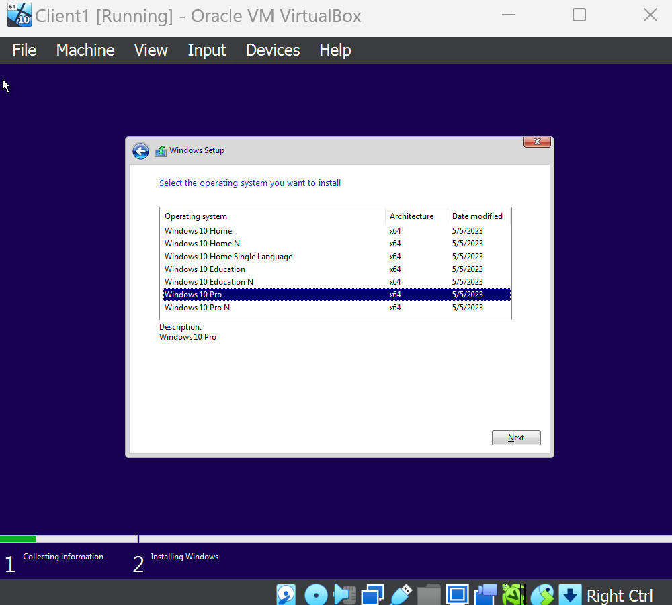The width and height of the screenshot is (672, 605).
Task: Select Windows 10 Home in the list
Action: (337, 231)
